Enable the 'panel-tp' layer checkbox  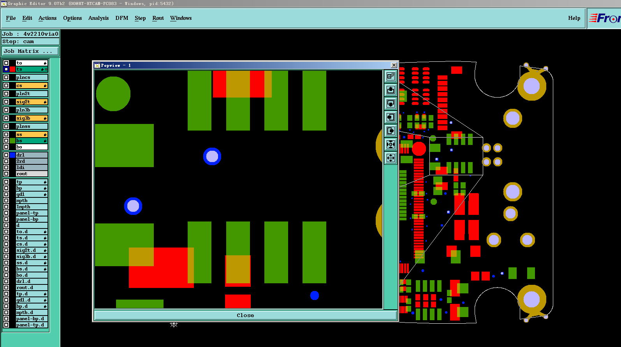(6, 213)
